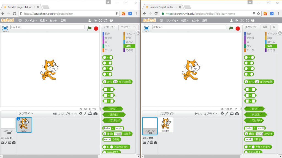The image size is (282, 158).
Task: Click red stop button in left window
Action: tap(96, 28)
